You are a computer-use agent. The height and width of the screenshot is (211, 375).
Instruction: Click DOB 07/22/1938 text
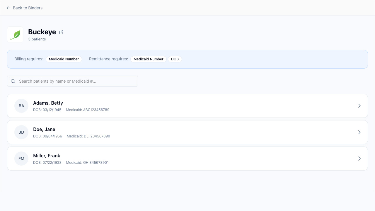[47, 163]
